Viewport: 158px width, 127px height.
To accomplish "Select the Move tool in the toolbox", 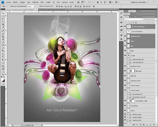I will pyautogui.click(x=3, y=13).
